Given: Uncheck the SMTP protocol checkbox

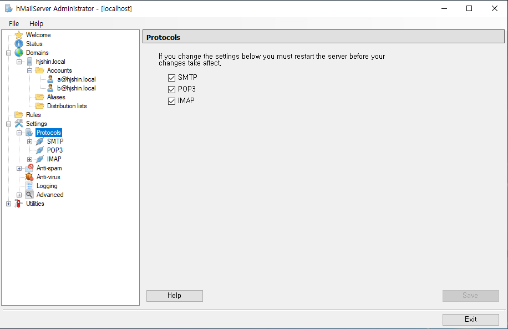Looking at the screenshot, I should [x=172, y=78].
